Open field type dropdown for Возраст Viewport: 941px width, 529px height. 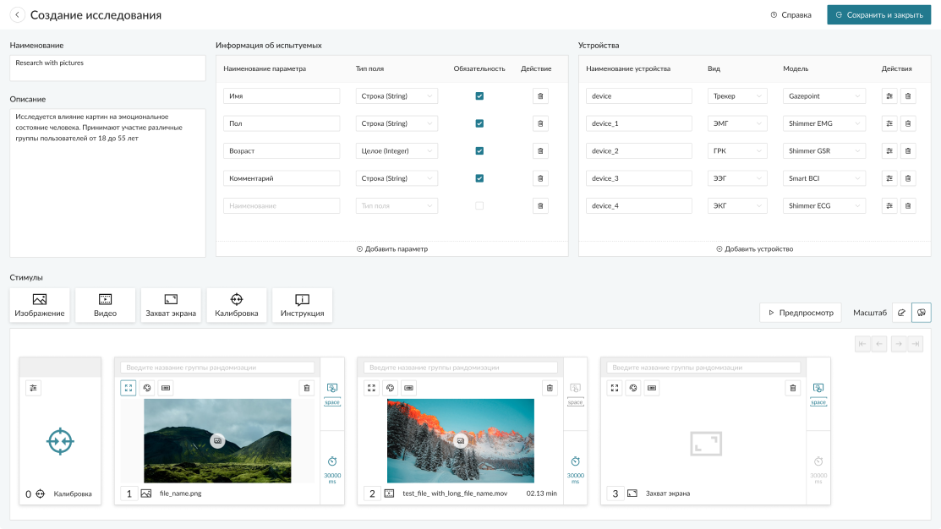[x=397, y=151]
